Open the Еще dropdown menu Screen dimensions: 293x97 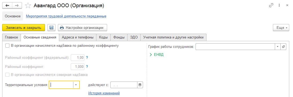coord(281,28)
